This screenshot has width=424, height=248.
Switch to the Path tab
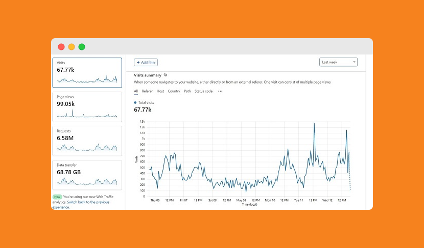point(187,91)
